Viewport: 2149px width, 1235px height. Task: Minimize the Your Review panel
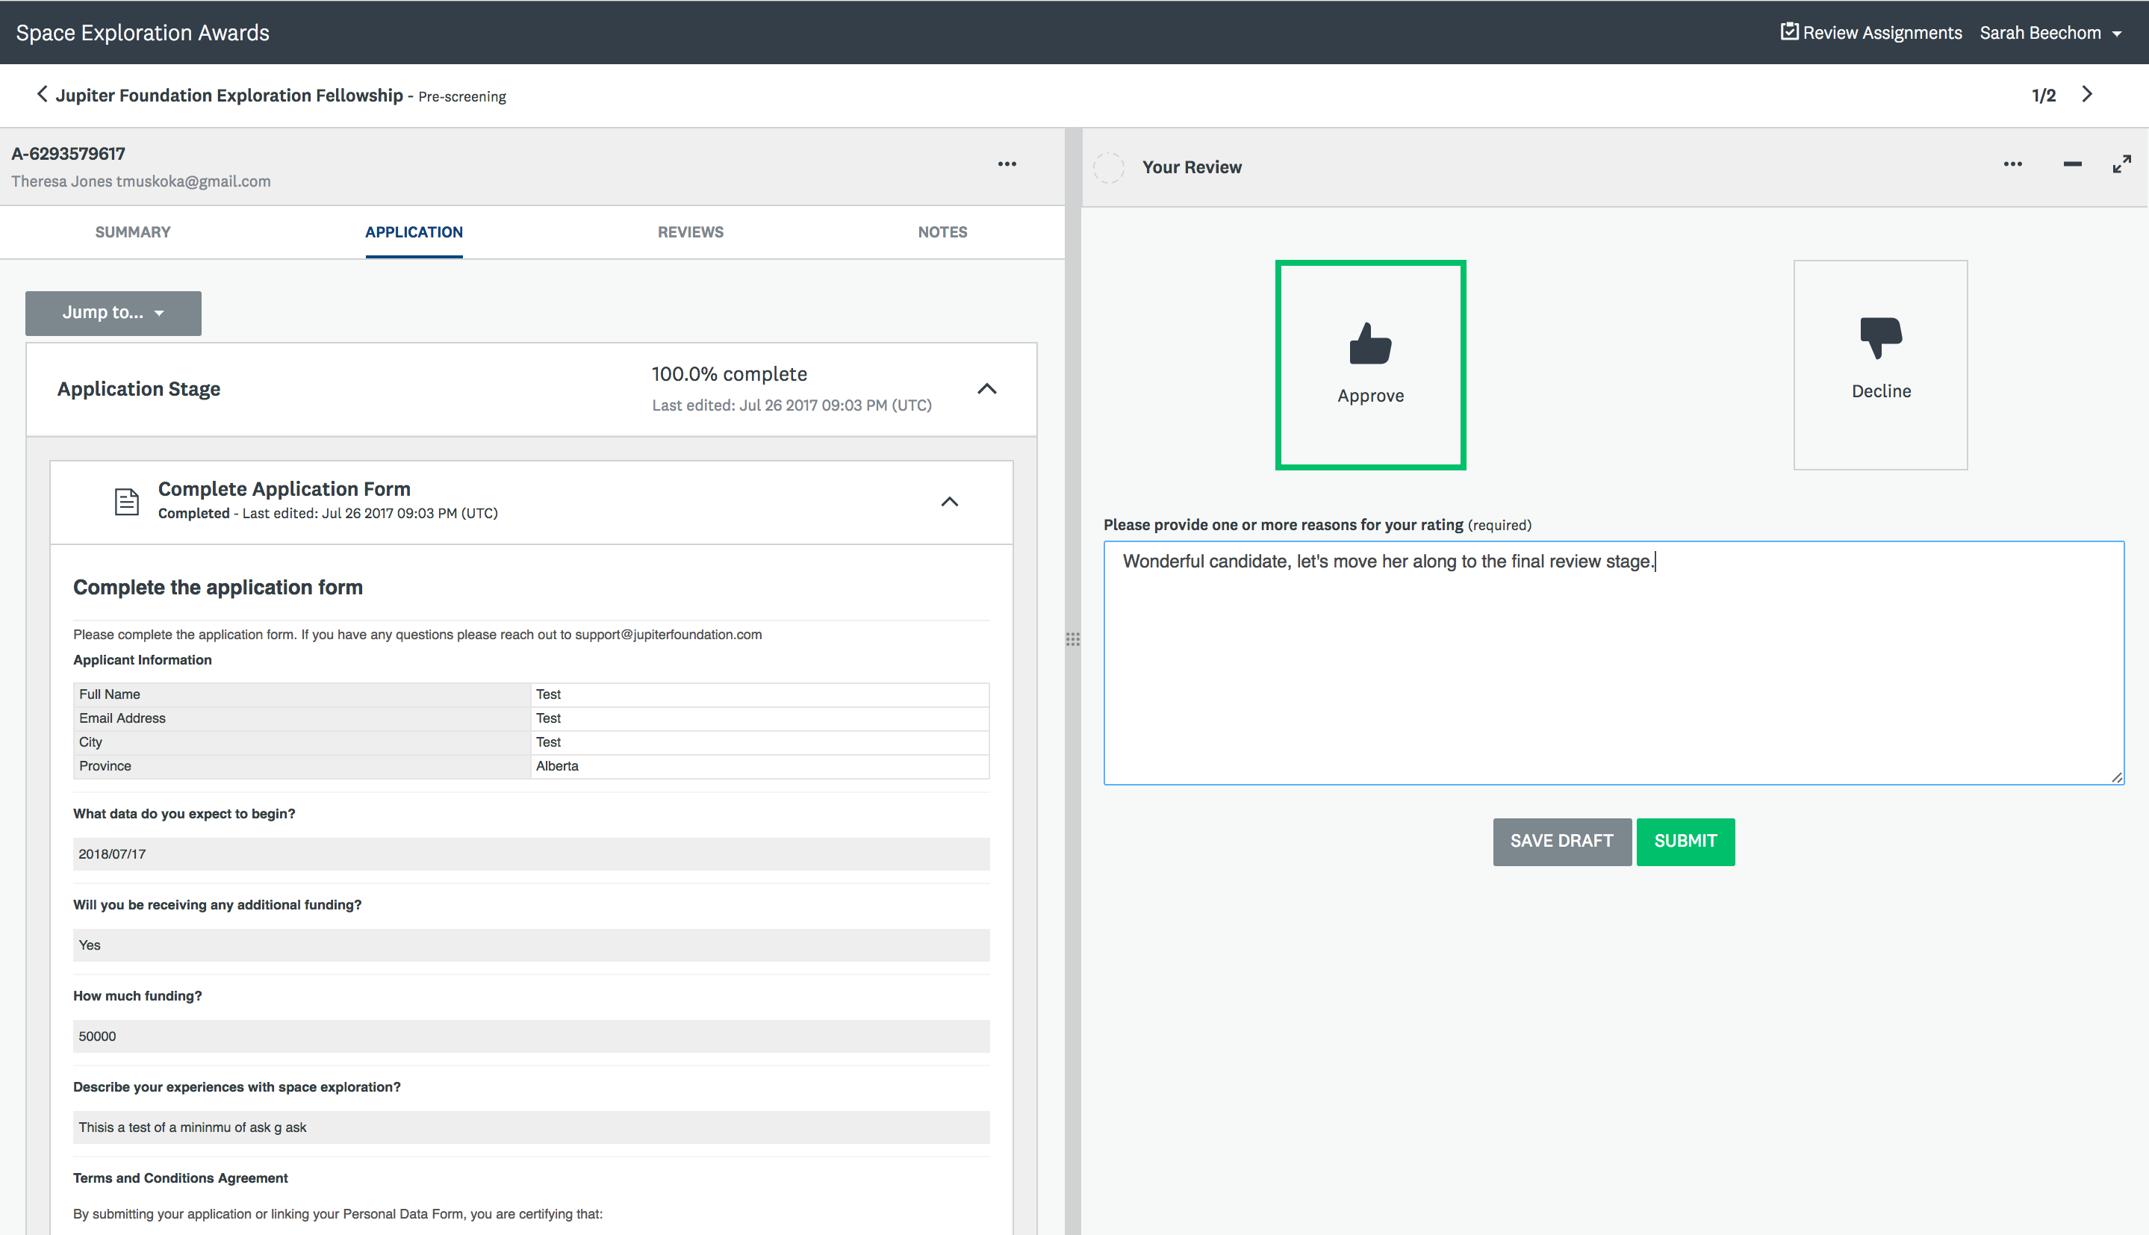2072,164
